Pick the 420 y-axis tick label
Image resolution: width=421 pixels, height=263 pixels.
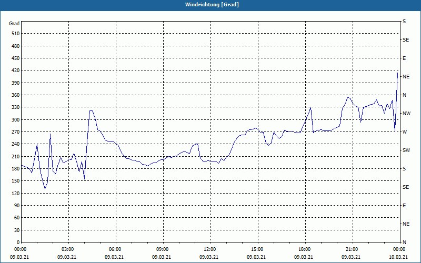[x=16, y=70]
